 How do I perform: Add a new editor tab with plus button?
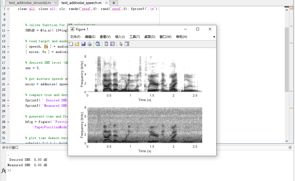pyautogui.click(x=114, y=3)
